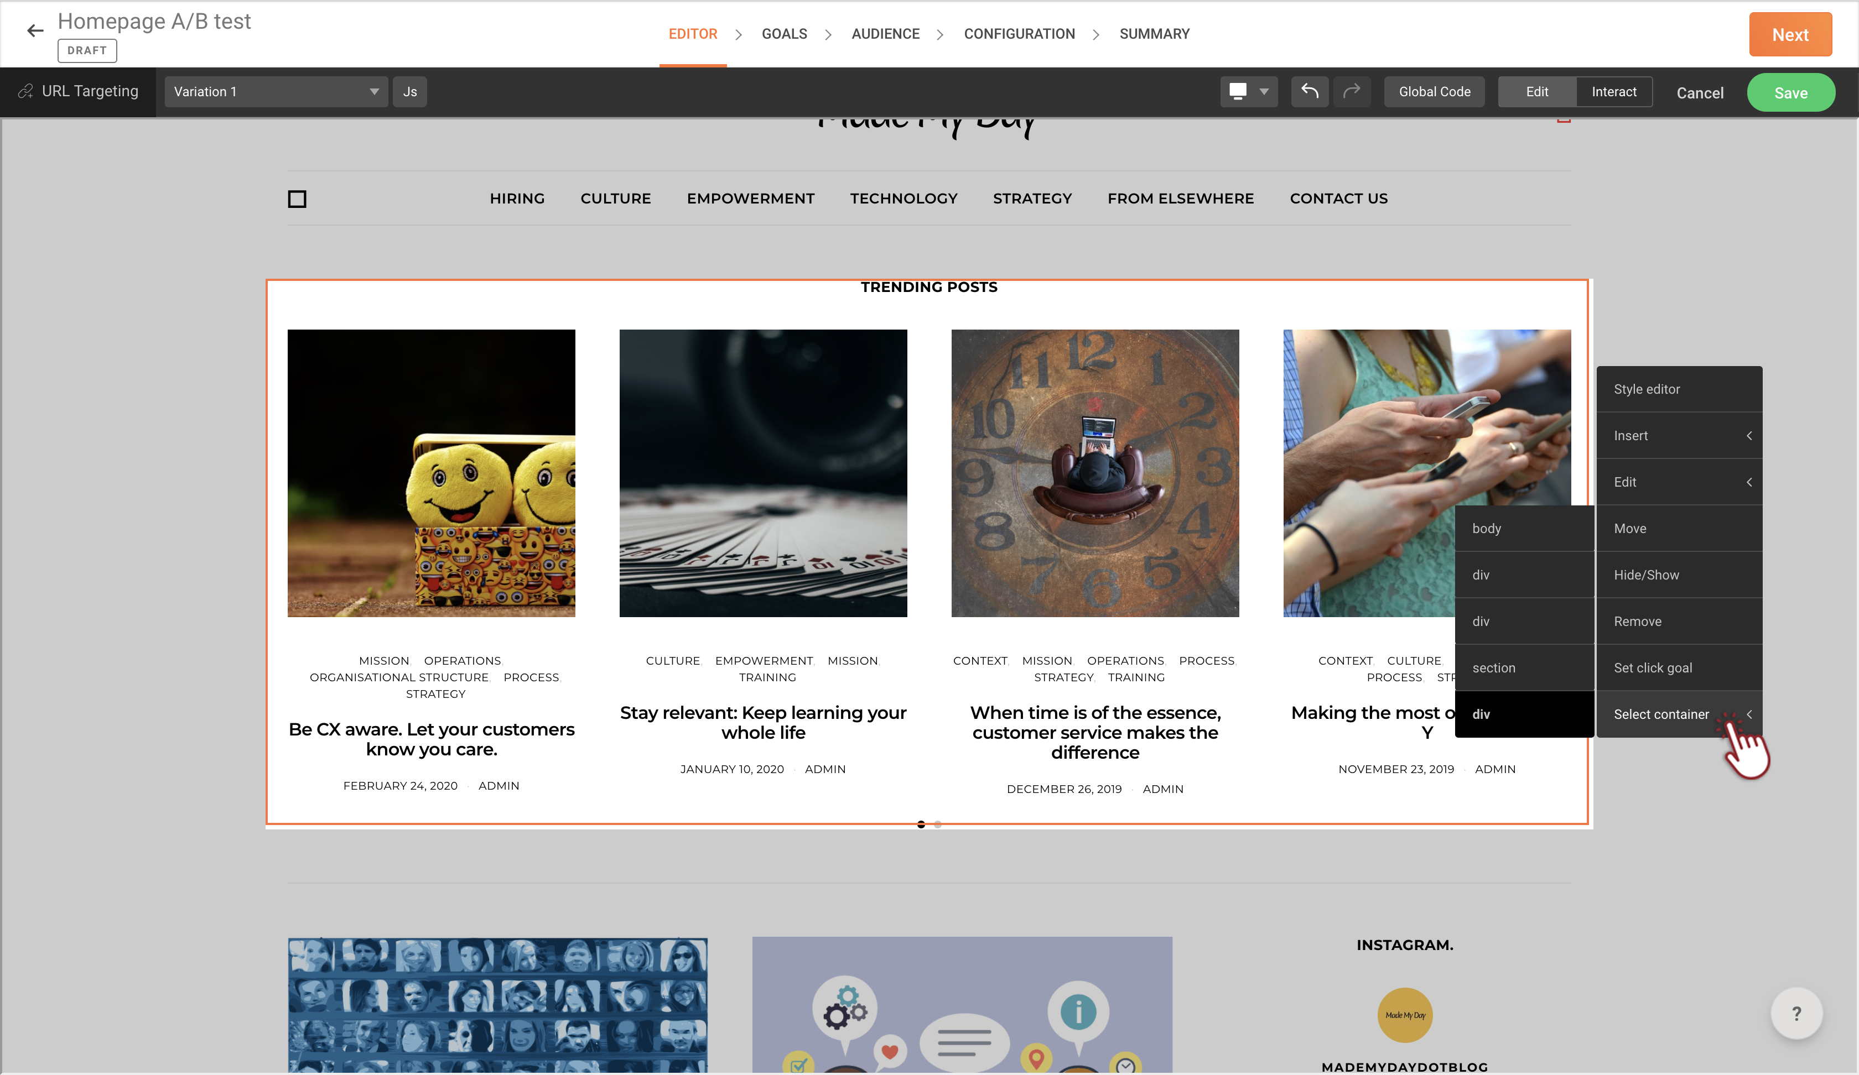Click the URL Targeting link icon

click(x=26, y=91)
